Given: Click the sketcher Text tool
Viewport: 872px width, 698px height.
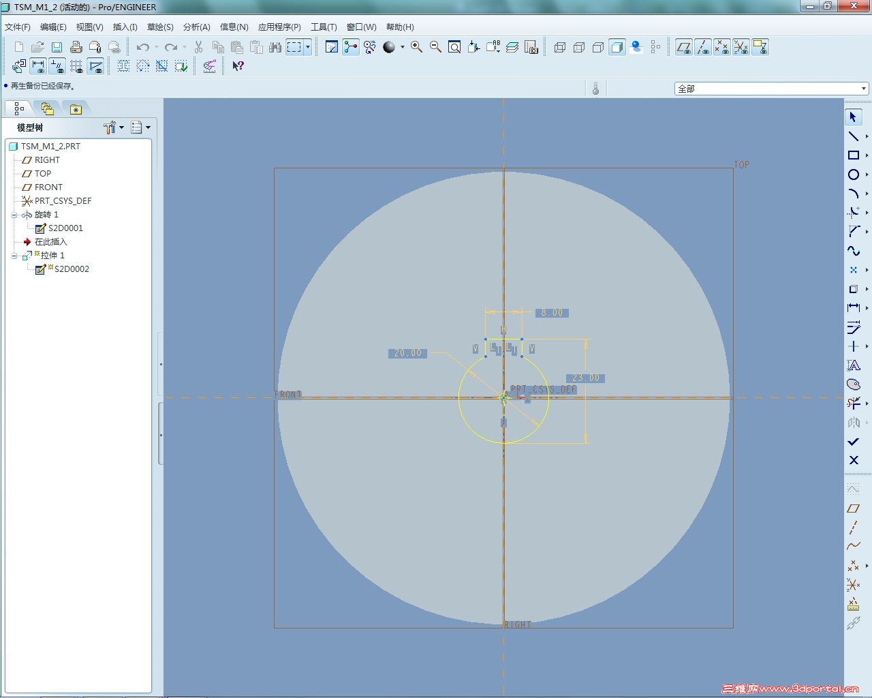Looking at the screenshot, I should (853, 365).
